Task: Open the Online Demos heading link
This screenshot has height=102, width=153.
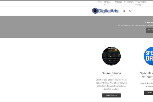Action: tap(111, 73)
